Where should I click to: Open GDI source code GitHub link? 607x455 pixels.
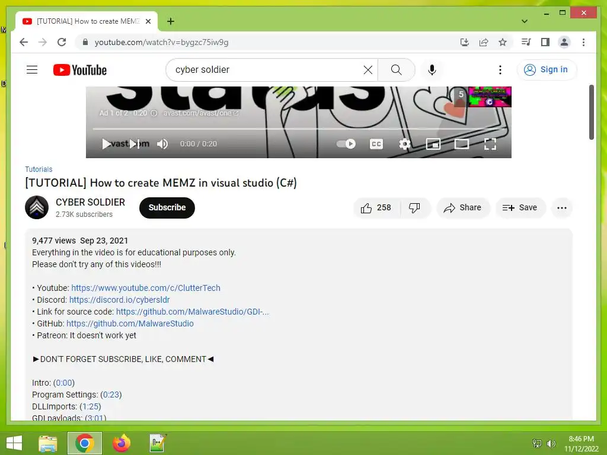tap(193, 312)
